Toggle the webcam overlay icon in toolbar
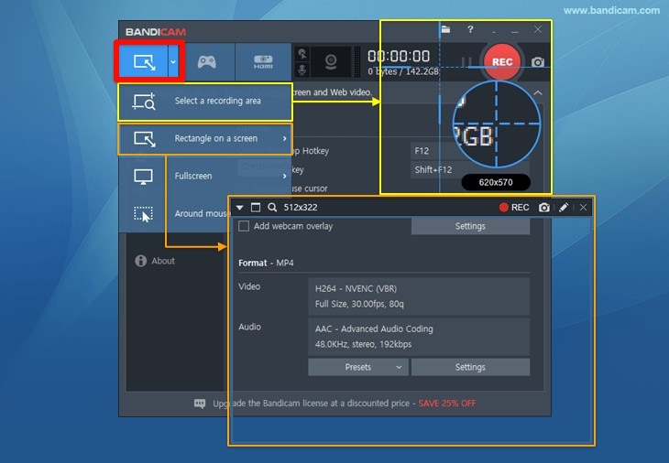The width and height of the screenshot is (669, 463). point(331,62)
